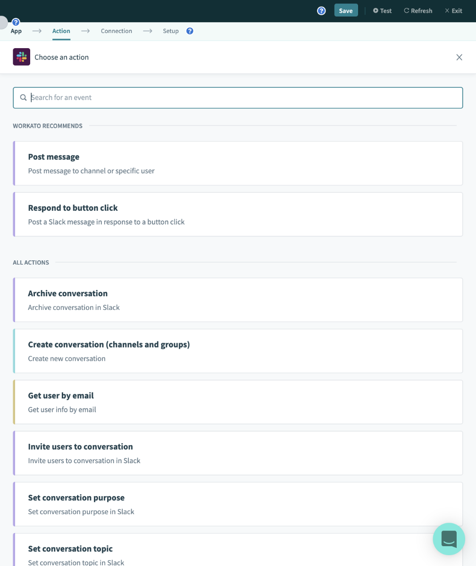The height and width of the screenshot is (566, 476).
Task: Select Archive conversation action
Action: tap(238, 300)
